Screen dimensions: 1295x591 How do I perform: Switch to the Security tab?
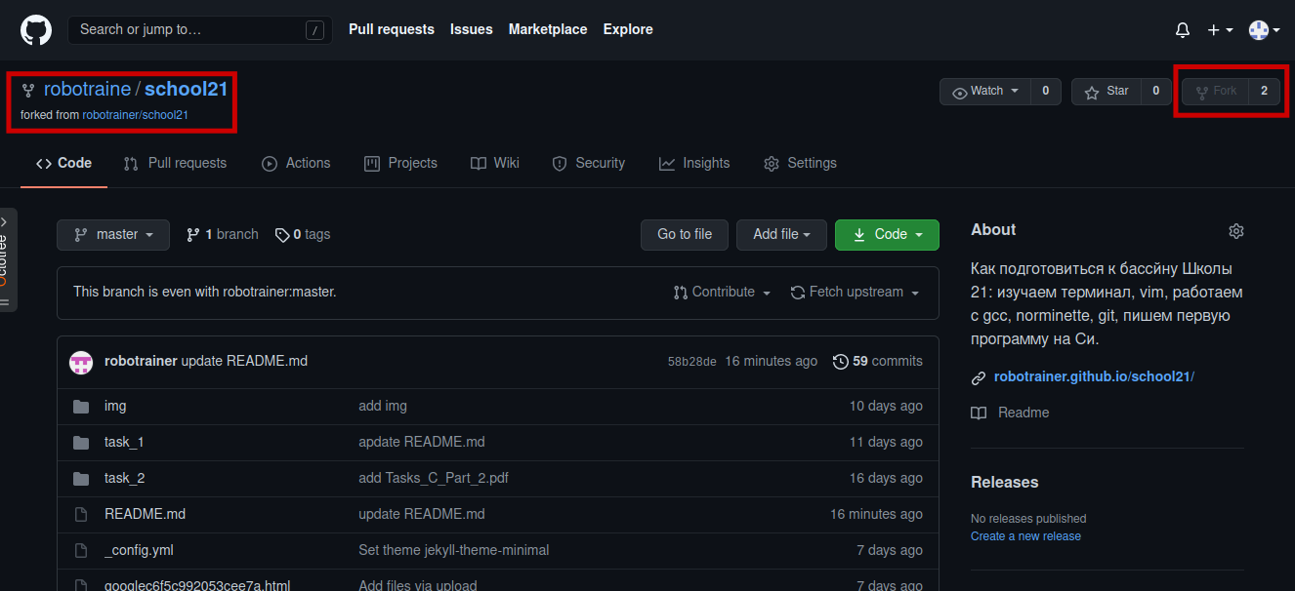(588, 163)
